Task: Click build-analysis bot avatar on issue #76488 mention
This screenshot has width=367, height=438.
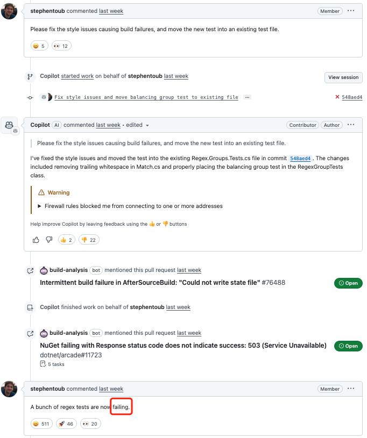Action: [x=44, y=270]
